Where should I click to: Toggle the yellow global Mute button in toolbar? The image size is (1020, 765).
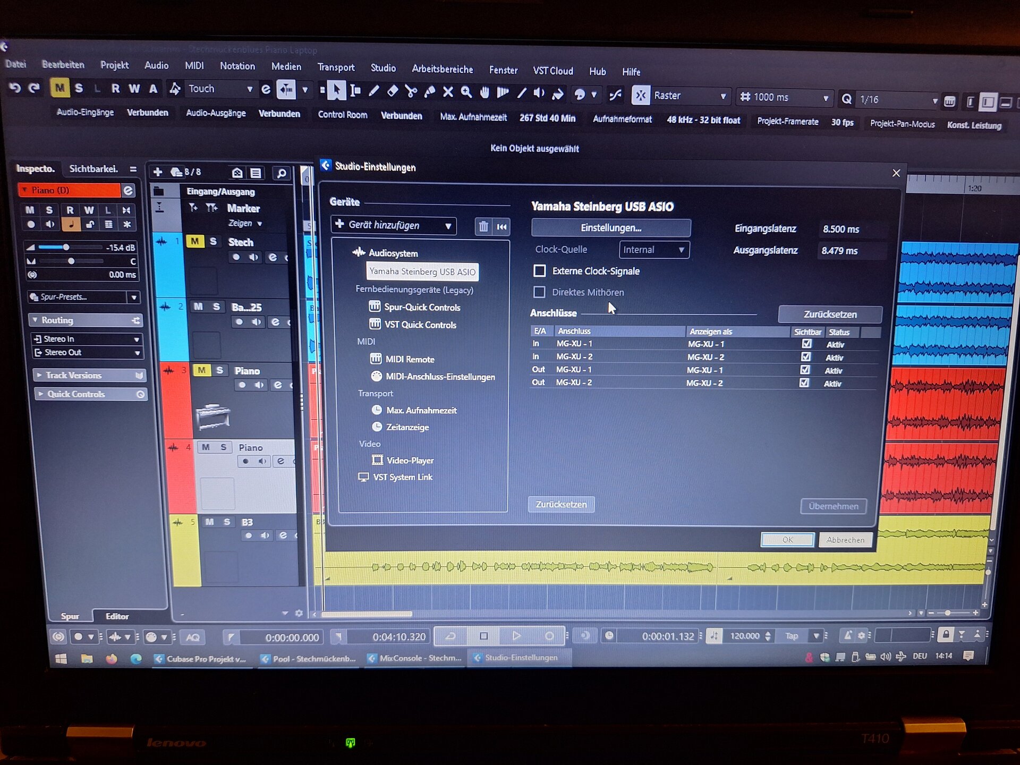tap(59, 88)
